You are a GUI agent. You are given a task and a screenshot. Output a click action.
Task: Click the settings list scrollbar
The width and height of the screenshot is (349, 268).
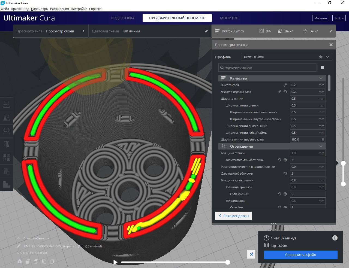[x=329, y=83]
